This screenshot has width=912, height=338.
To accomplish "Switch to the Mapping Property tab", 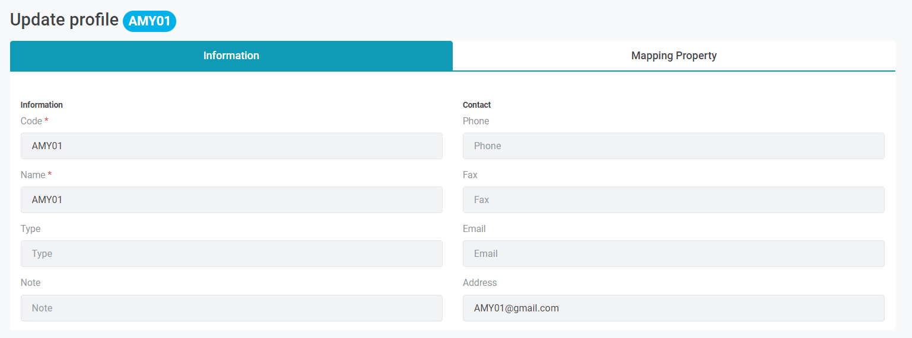I will click(x=673, y=56).
